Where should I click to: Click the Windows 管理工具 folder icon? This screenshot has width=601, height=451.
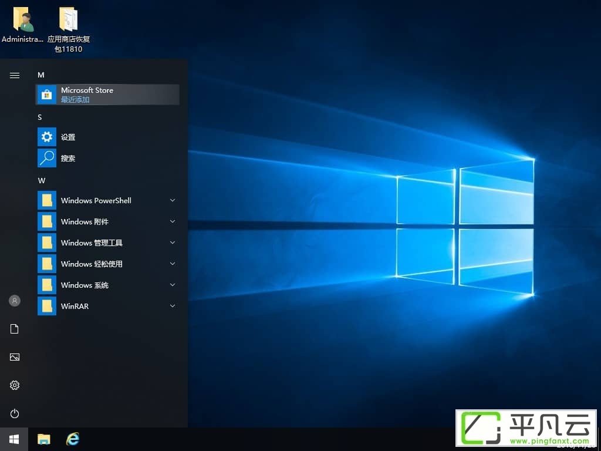[x=47, y=243]
